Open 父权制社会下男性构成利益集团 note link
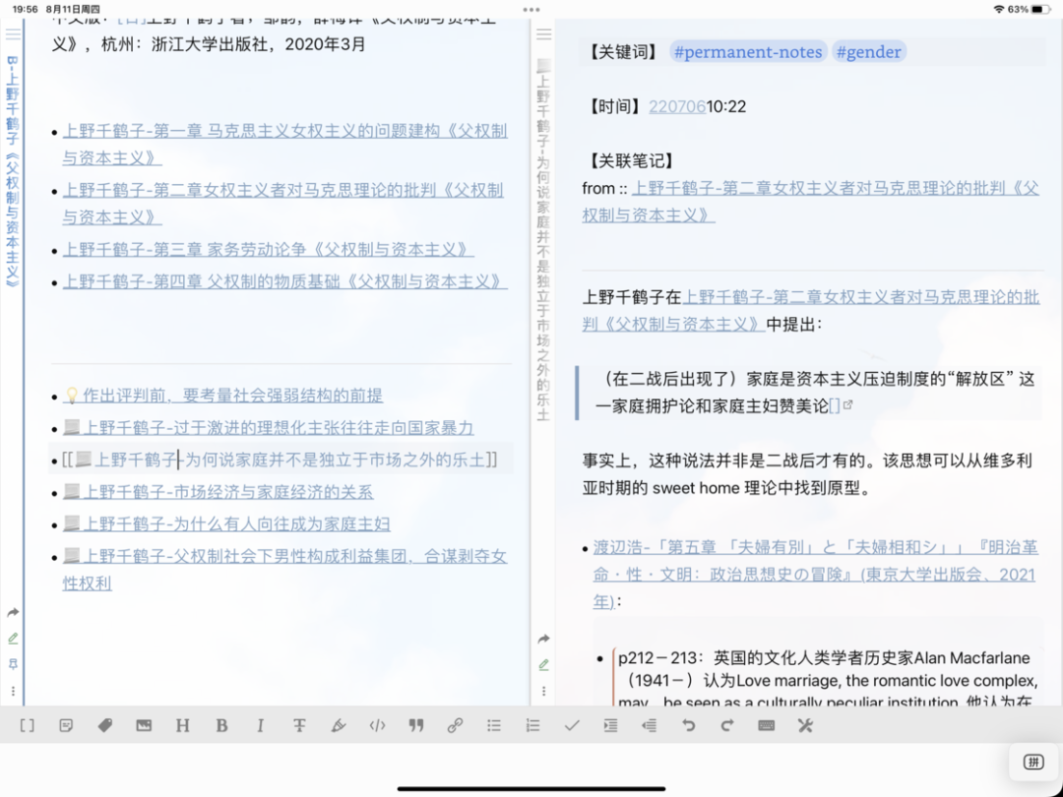Image resolution: width=1063 pixels, height=797 pixels. [284, 570]
